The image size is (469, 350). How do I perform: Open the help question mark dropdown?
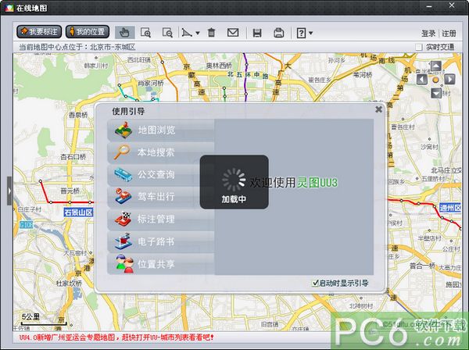[x=304, y=32]
